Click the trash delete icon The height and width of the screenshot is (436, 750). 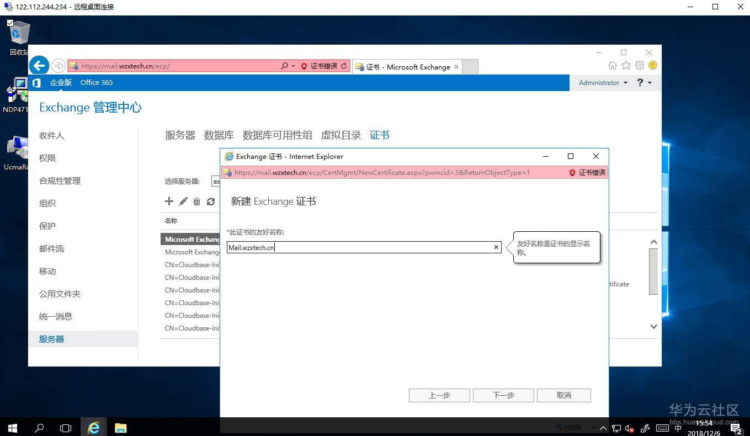(197, 201)
